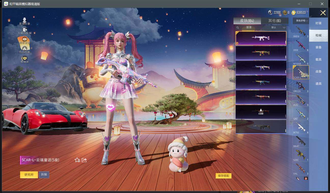Image resolution: width=330 pixels, height=193 pixels.
Task: Select the M762 rifle in weapon list
Action: click(301, 127)
